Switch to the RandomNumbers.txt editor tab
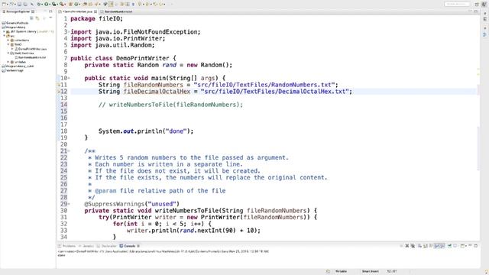The height and width of the screenshot is (275, 489). (x=116, y=11)
